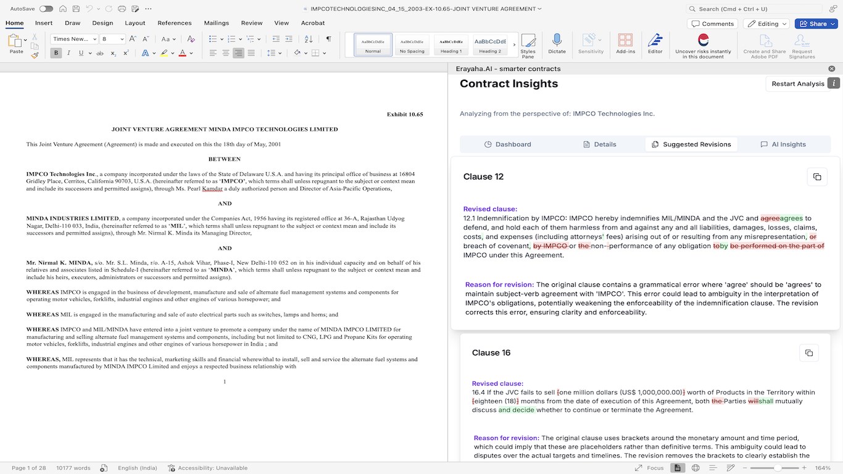
Task: Show paragraph marks with the pilcrow icon
Action: pyautogui.click(x=329, y=39)
